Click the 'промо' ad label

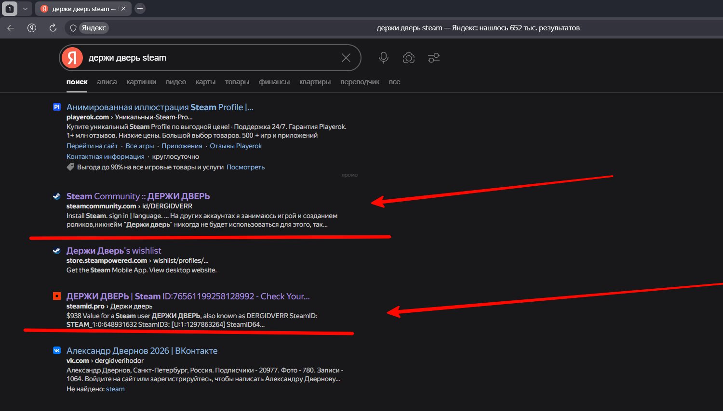[x=349, y=175]
